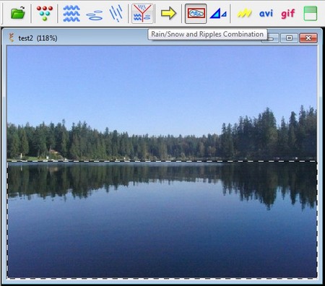325x286 pixels.
Task: Click the yellow right arrow icon
Action: pyautogui.click(x=168, y=13)
